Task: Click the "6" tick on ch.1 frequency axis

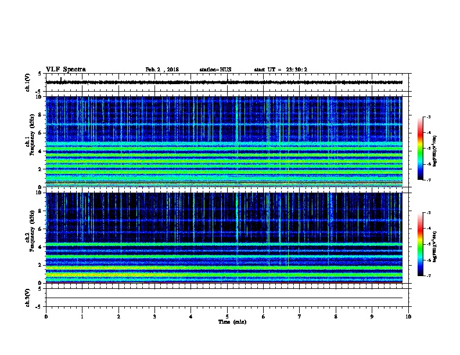Action: (41, 133)
